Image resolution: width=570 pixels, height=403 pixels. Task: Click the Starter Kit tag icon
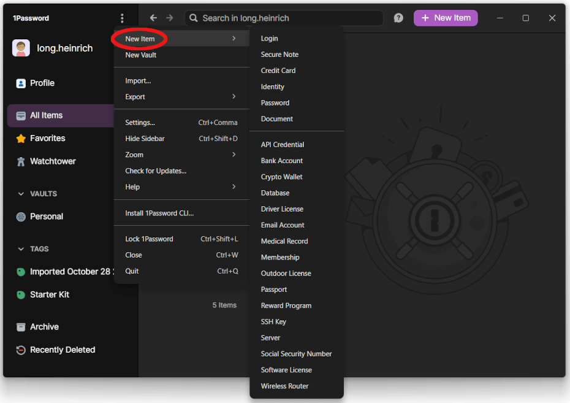(x=21, y=294)
